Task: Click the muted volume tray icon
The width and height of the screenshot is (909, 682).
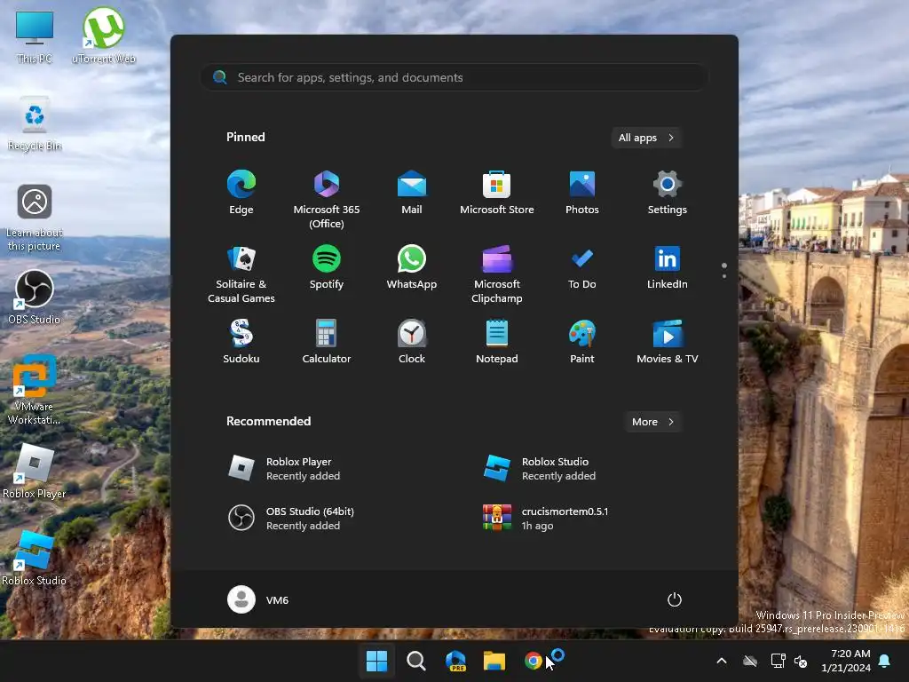Action: coord(801,661)
